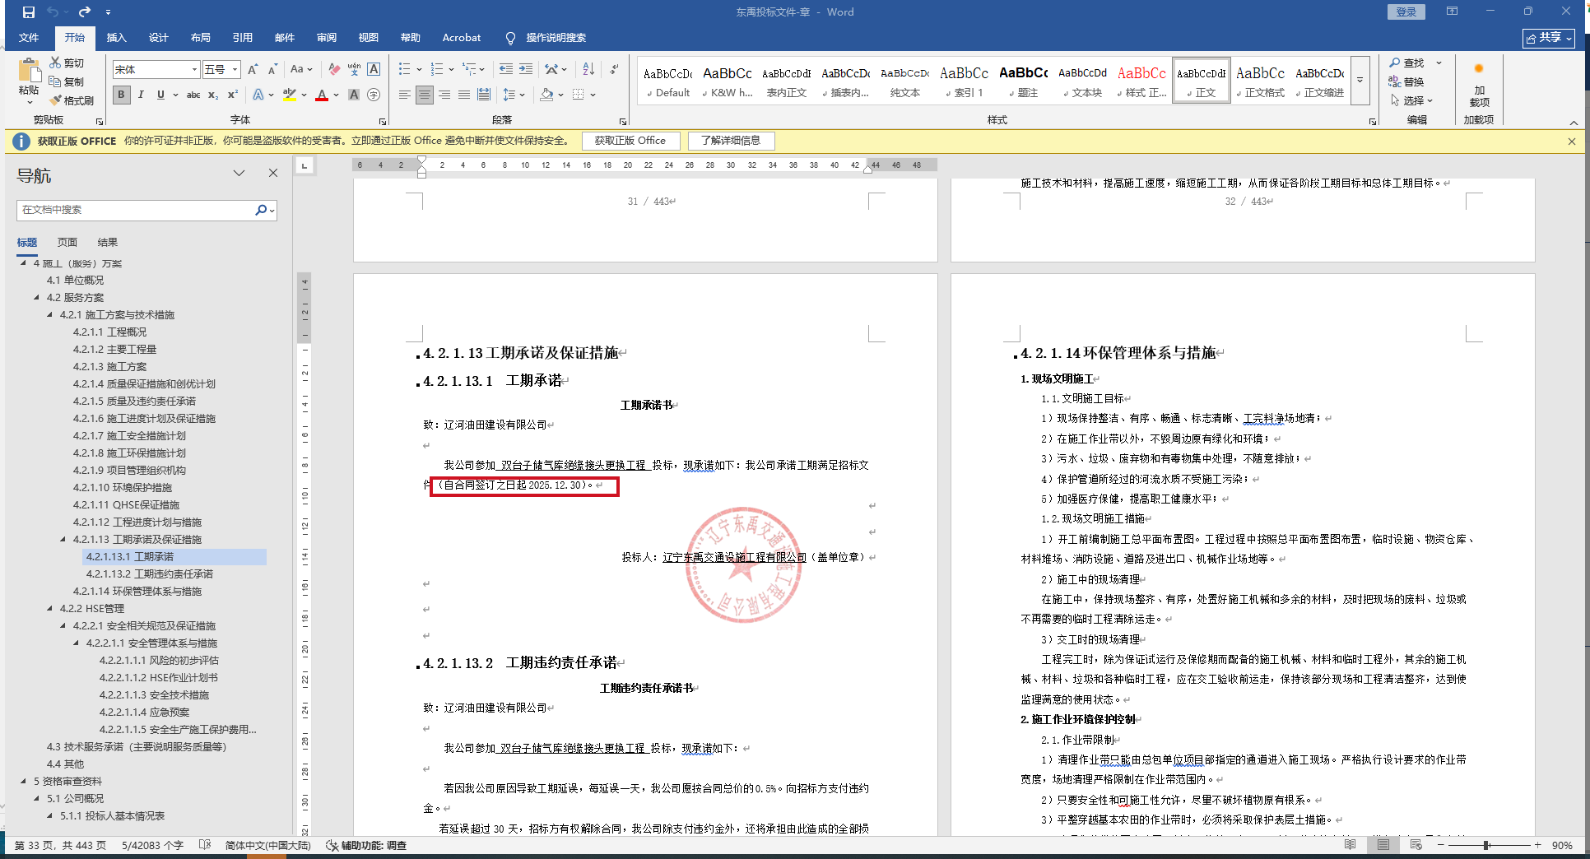Click the increase indent icon

pyautogui.click(x=526, y=70)
